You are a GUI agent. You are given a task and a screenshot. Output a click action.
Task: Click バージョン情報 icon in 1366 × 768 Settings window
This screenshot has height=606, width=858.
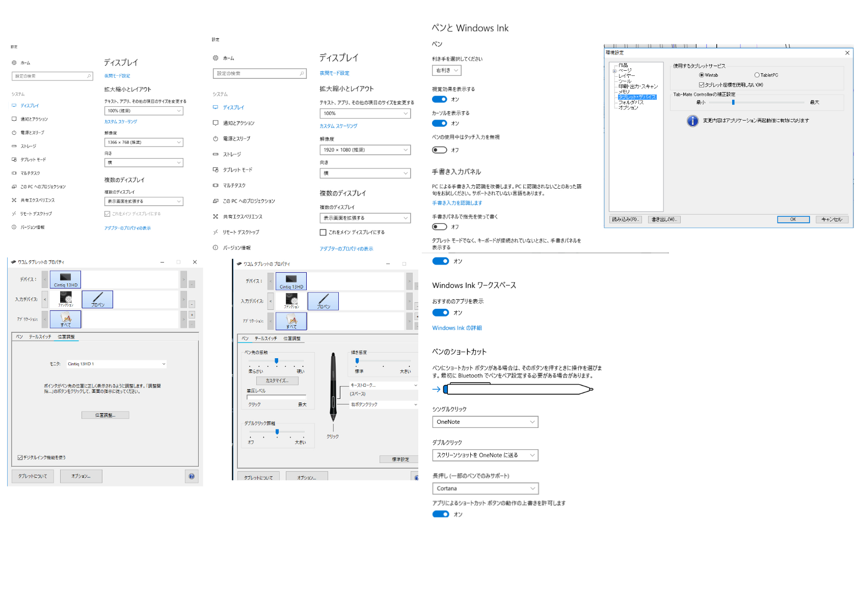(14, 227)
